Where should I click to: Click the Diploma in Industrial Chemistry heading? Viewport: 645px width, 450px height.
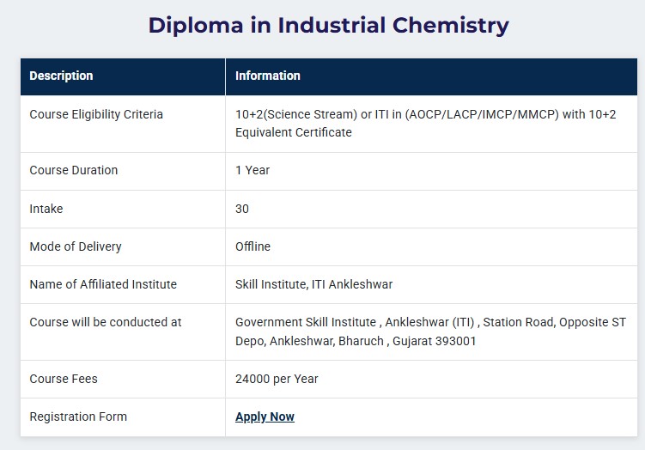click(x=328, y=25)
